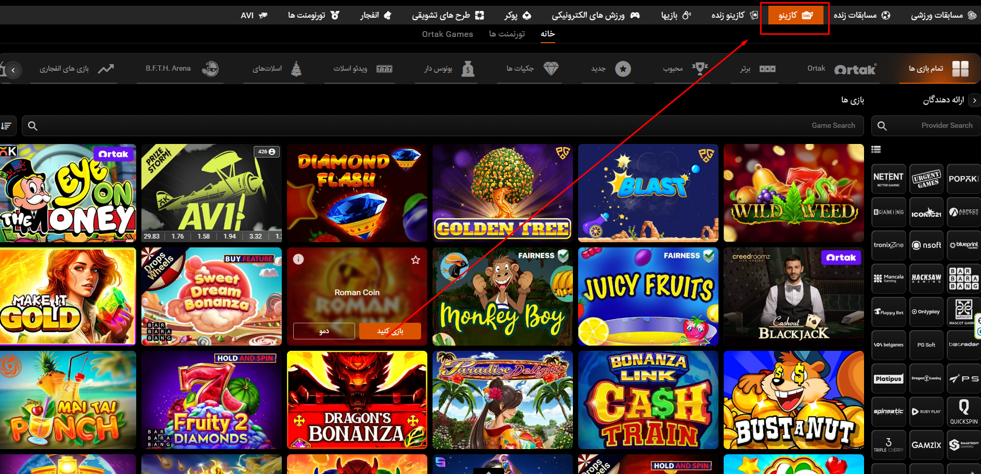Switch to the خانه (home) sub-tab
The height and width of the screenshot is (474, 981).
coord(547,34)
